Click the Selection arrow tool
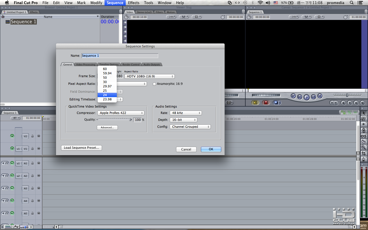The width and height of the screenshot is (368, 230). pos(363,113)
